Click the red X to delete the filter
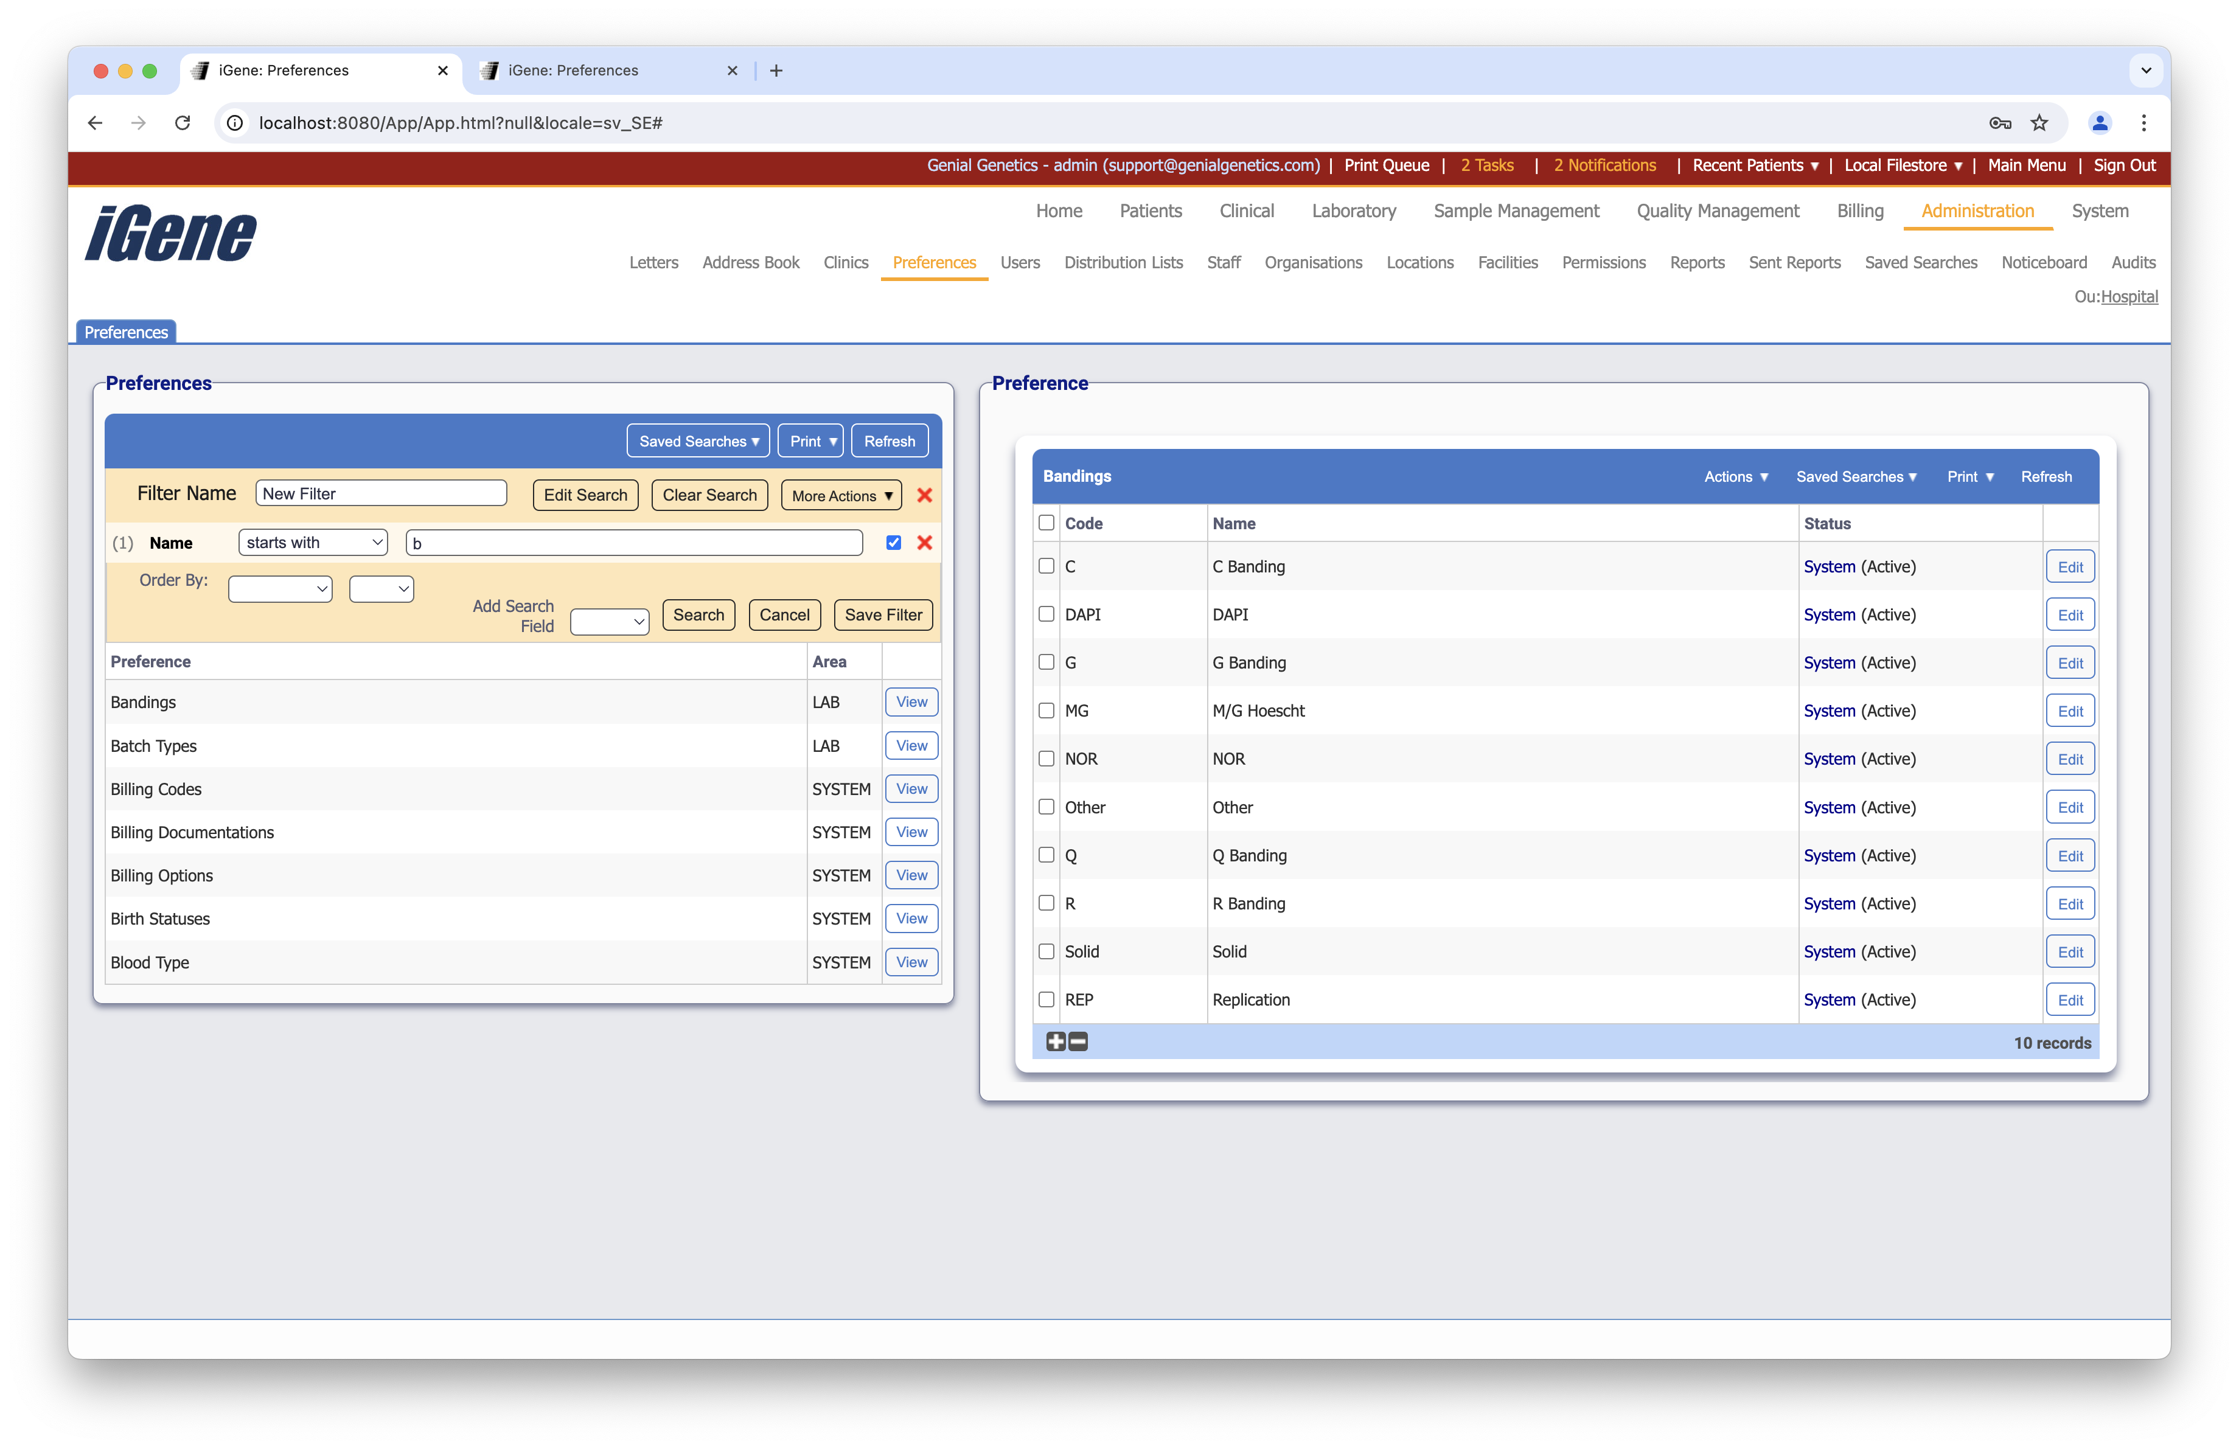The width and height of the screenshot is (2239, 1449). click(x=924, y=495)
